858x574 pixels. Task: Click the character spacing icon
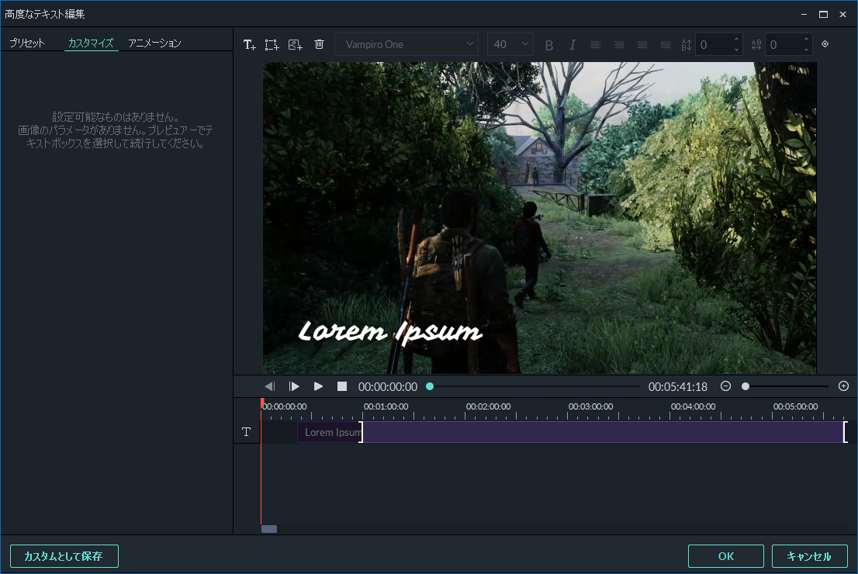pyautogui.click(x=756, y=45)
